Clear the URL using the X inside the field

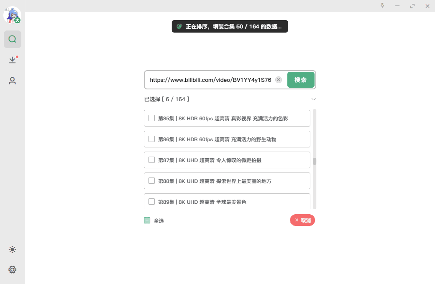[x=278, y=79]
